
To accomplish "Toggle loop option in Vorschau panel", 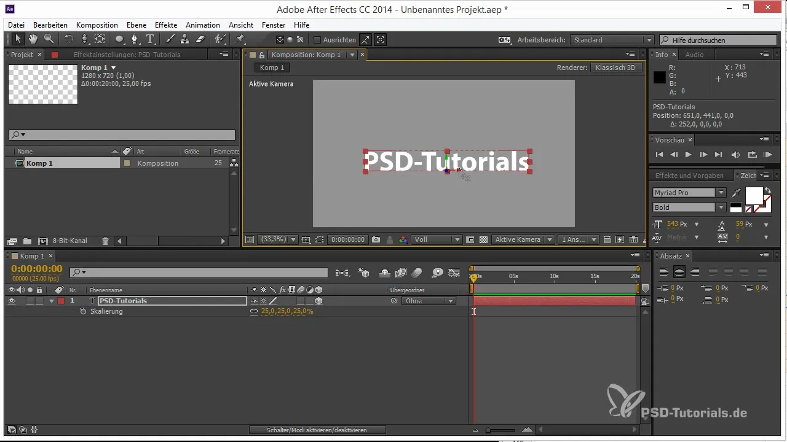I will (x=752, y=155).
